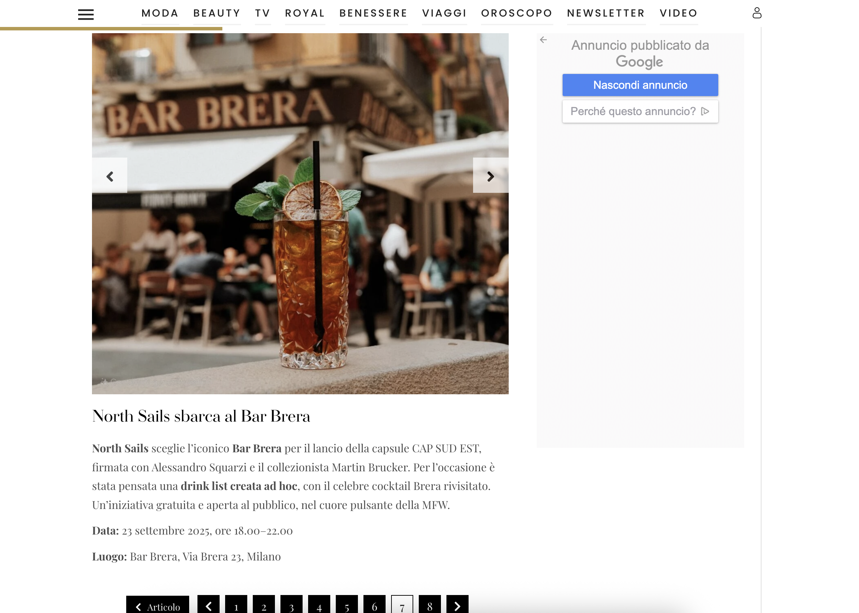Open the user account icon
The height and width of the screenshot is (613, 859).
pyautogui.click(x=757, y=13)
